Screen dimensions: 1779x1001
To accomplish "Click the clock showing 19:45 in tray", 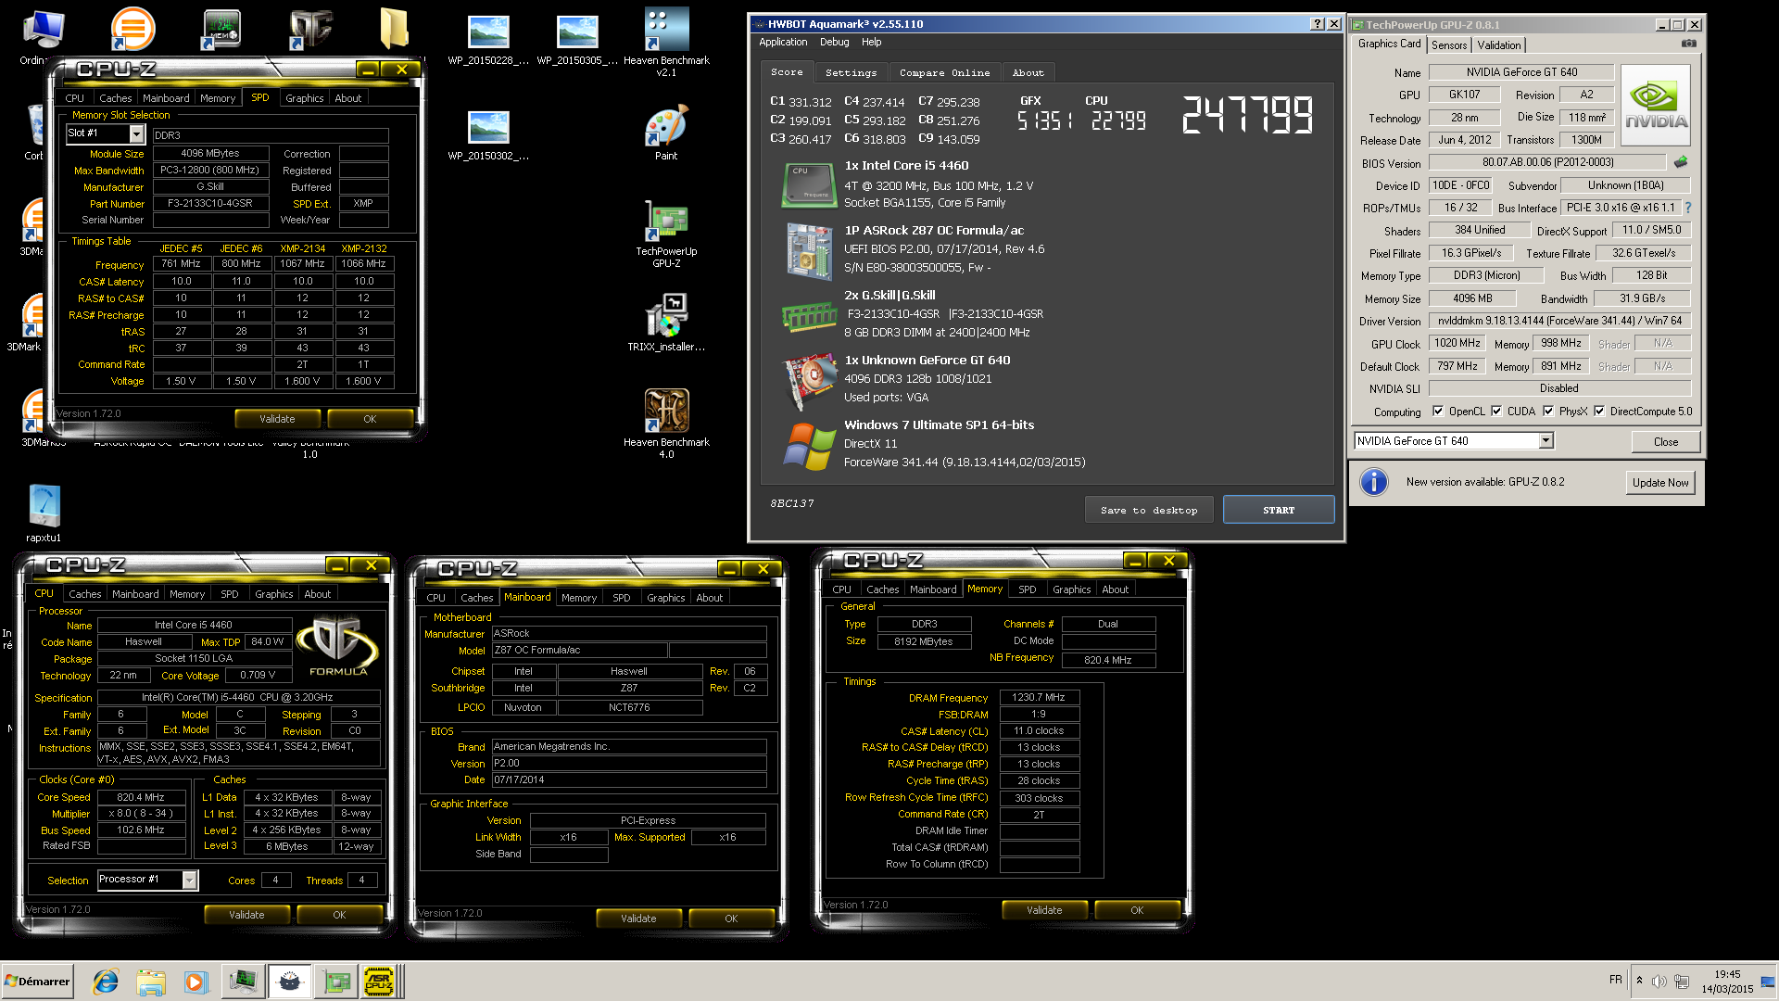I will click(x=1727, y=974).
